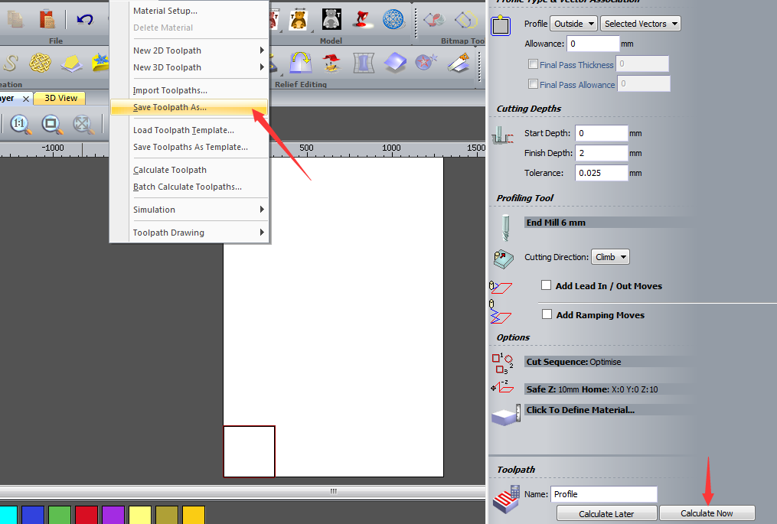Click the Paste clipboard icon

(x=47, y=19)
